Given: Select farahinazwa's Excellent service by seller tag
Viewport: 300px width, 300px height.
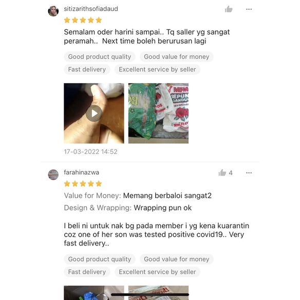Looking at the screenshot, I should point(157,272).
